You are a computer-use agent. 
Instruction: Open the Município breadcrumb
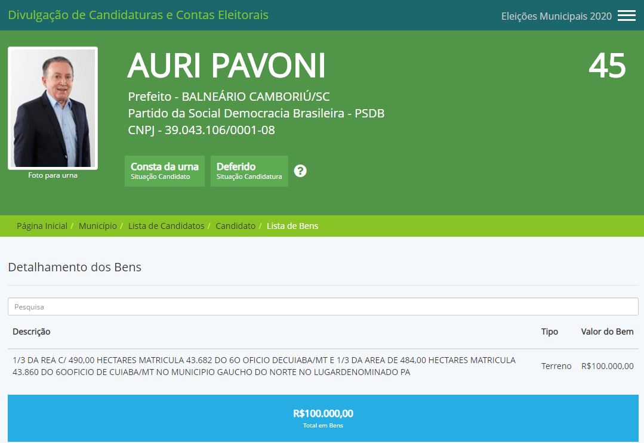98,226
